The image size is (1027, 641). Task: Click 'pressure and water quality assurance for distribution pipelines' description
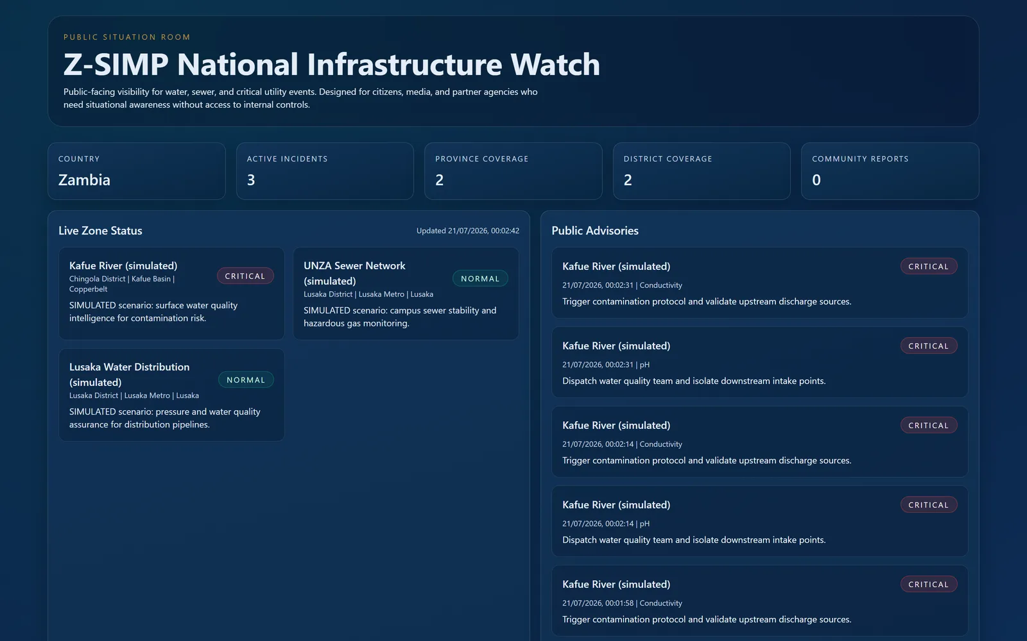pos(165,418)
